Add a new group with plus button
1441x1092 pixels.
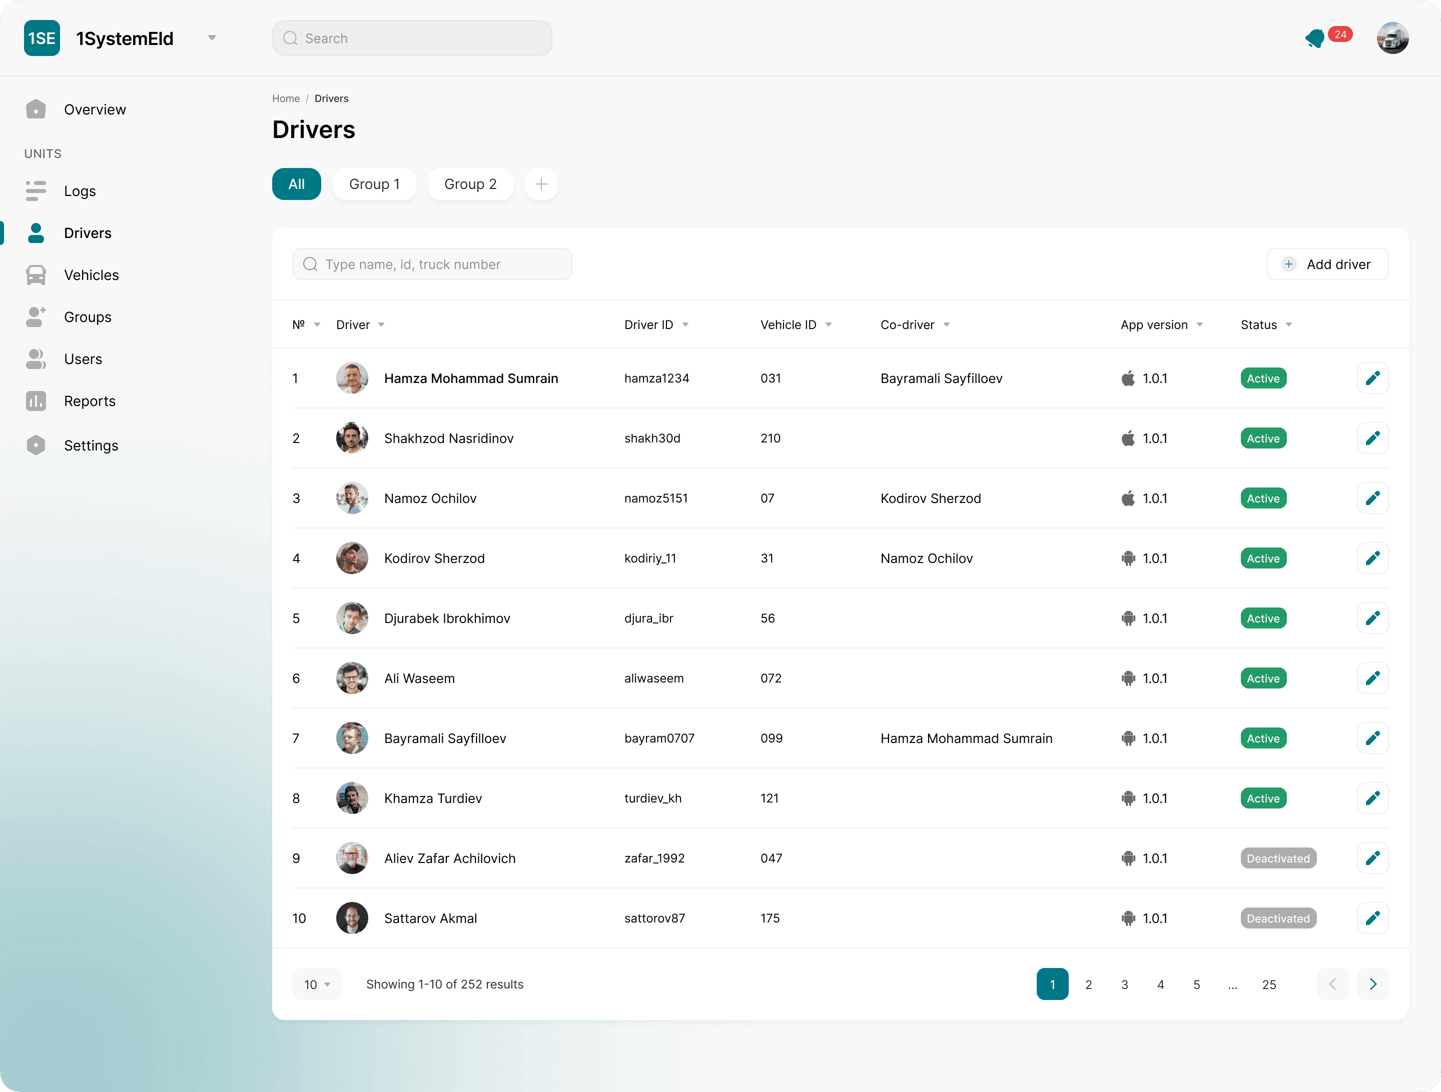click(x=541, y=184)
